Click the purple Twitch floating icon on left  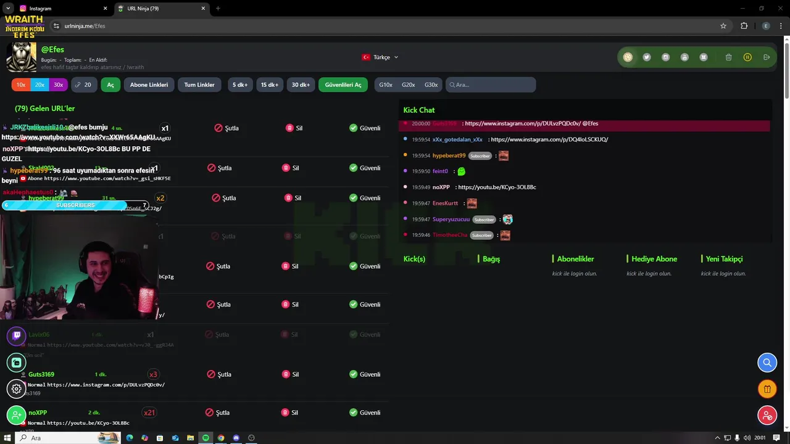pos(17,336)
